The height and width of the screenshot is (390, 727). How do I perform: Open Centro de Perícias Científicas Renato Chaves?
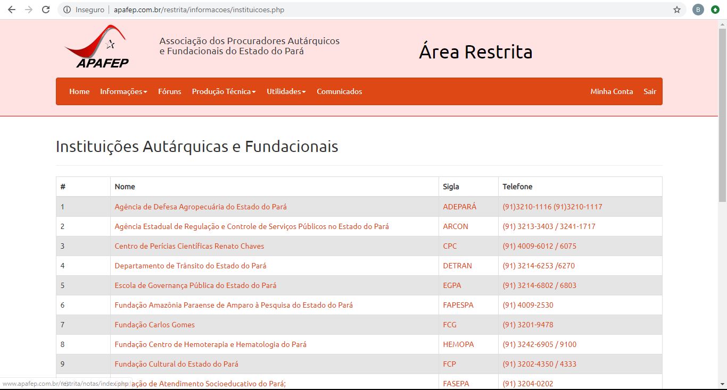click(x=189, y=246)
